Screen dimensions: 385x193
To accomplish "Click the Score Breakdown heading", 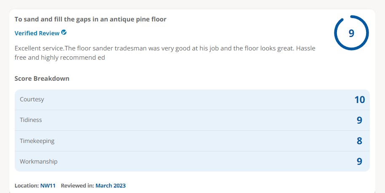I will click(x=42, y=79).
